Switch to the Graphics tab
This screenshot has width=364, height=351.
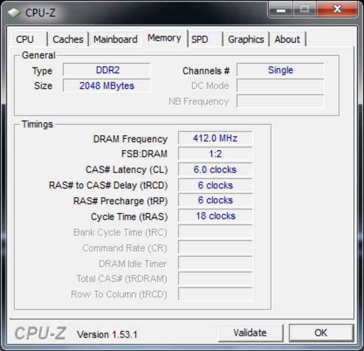click(x=246, y=39)
